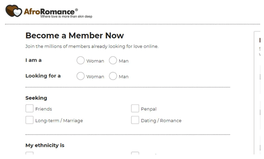Viewport: 264px width, 159px height.
Task: Tick the Penpal checkbox under Seeking
Action: coord(135,108)
